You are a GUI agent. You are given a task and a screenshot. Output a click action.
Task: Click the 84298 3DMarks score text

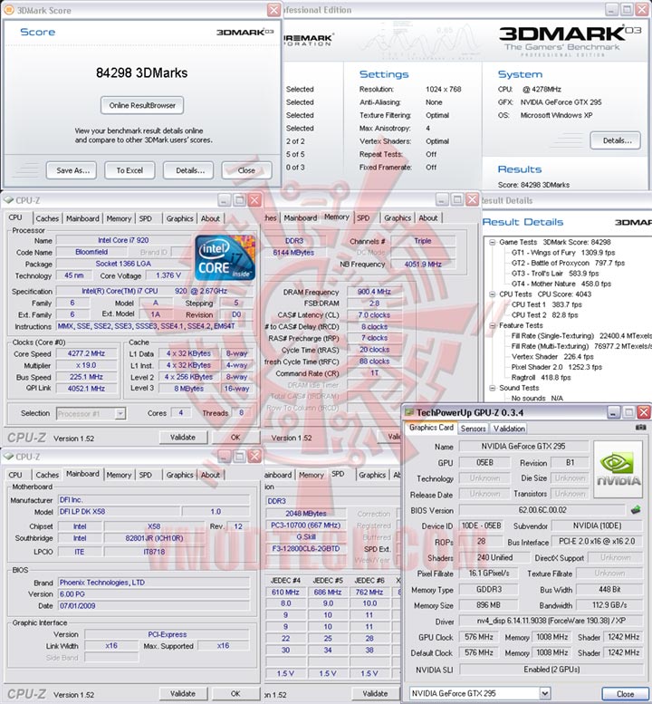142,72
